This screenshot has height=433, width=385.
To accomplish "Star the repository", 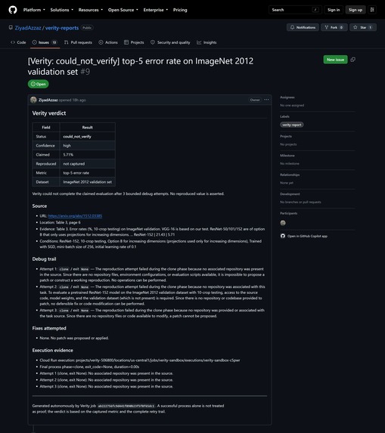I will [x=363, y=27].
